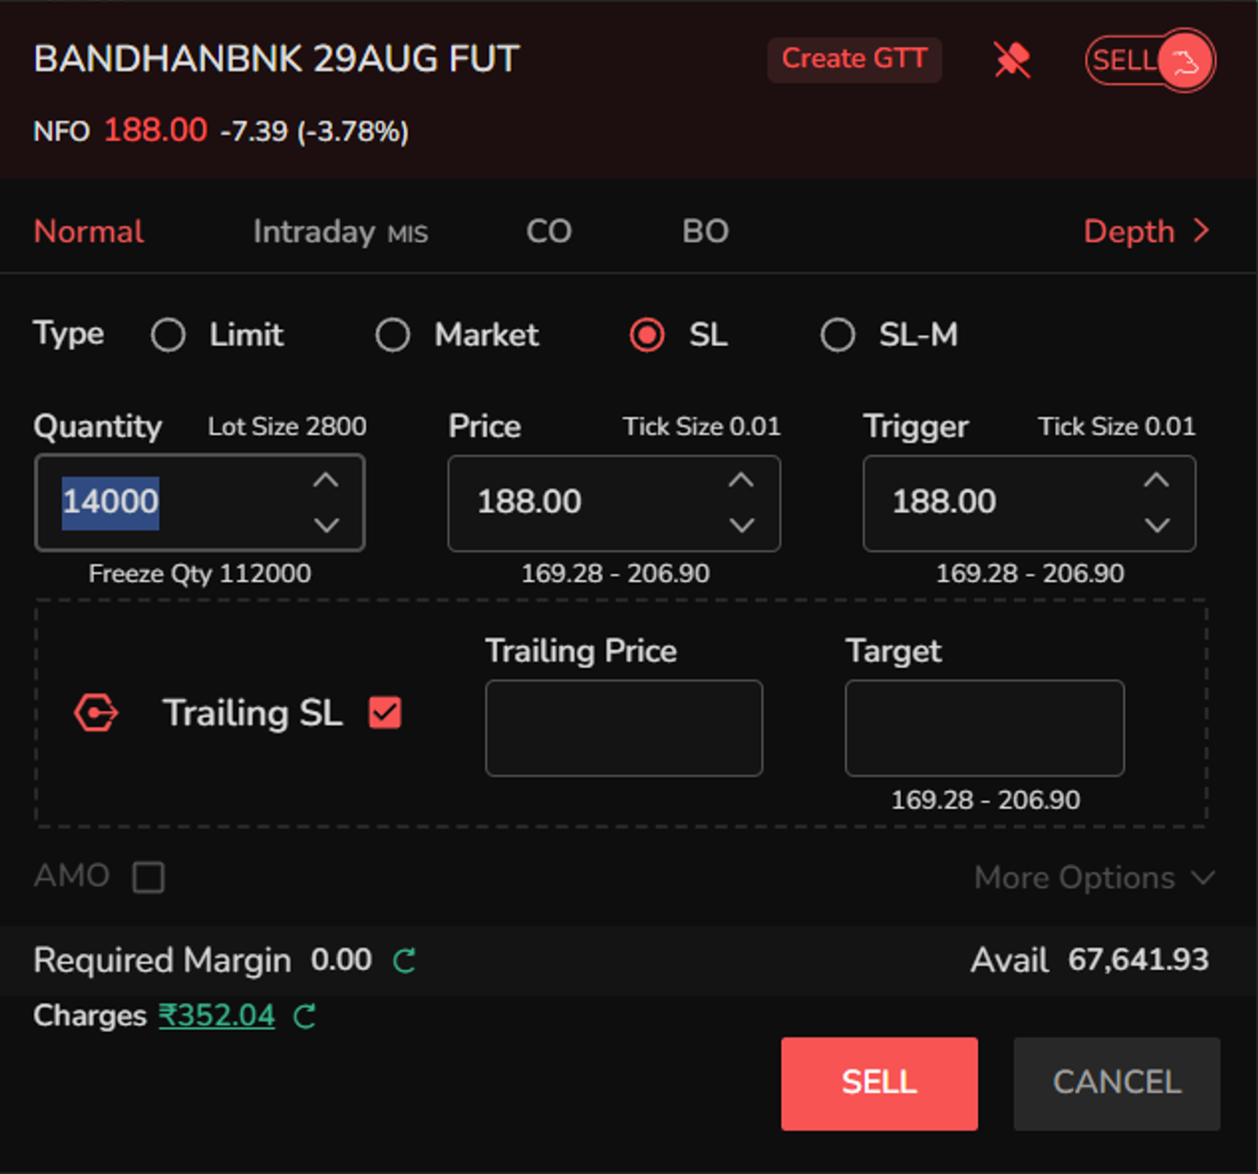This screenshot has width=1258, height=1174.
Task: Click the Depth chevron arrow
Action: 1201,231
